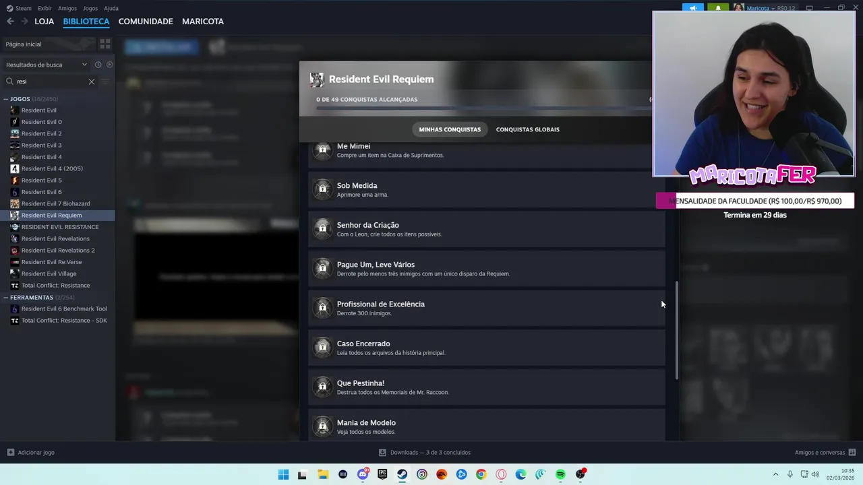Open the MARICOTA profile section
The width and height of the screenshot is (863, 485).
tap(203, 22)
